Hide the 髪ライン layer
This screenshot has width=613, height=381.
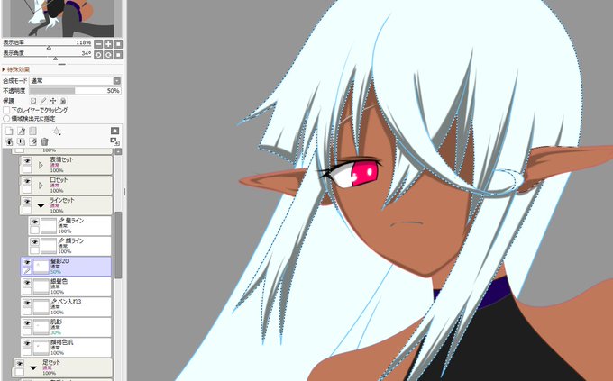pos(35,222)
